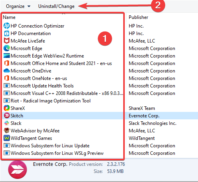The height and width of the screenshot is (182, 198).
Task: Select Microsoft Edge WebView2 Runtime
Action: pyautogui.click(x=47, y=56)
